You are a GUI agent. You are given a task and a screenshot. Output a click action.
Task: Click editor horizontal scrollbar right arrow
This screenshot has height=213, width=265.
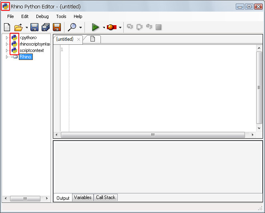253,135
